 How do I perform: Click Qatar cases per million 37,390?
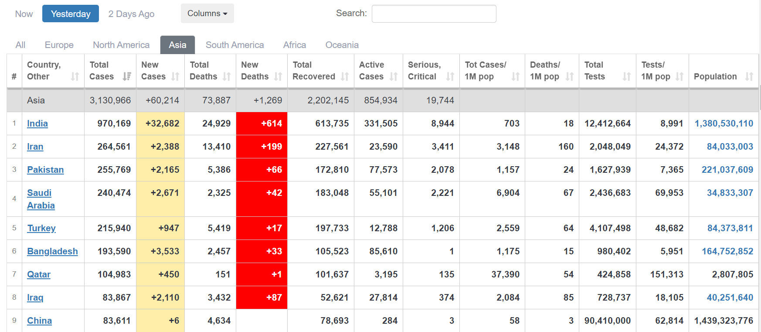point(506,274)
